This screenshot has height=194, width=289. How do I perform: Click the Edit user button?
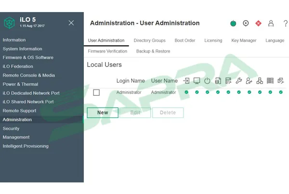(x=135, y=113)
